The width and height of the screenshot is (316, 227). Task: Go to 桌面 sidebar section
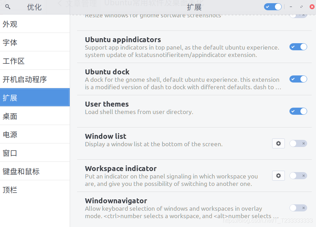click(35, 116)
